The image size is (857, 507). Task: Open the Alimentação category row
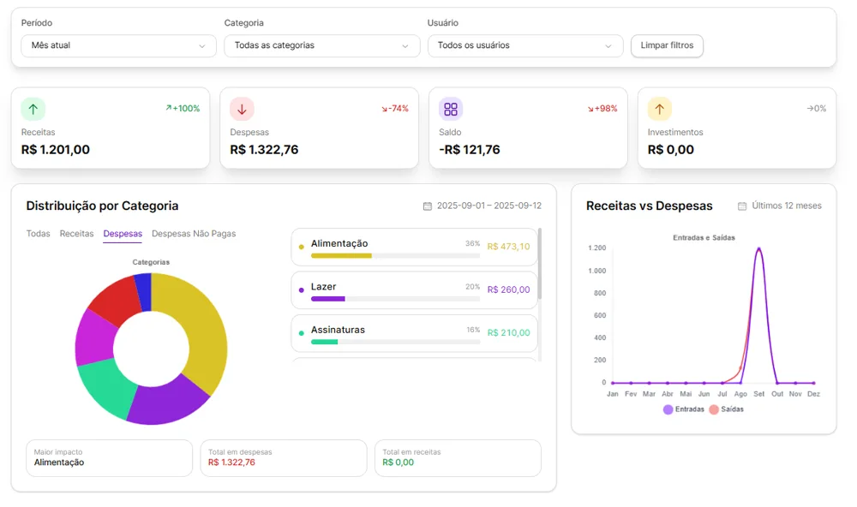pyautogui.click(x=414, y=247)
